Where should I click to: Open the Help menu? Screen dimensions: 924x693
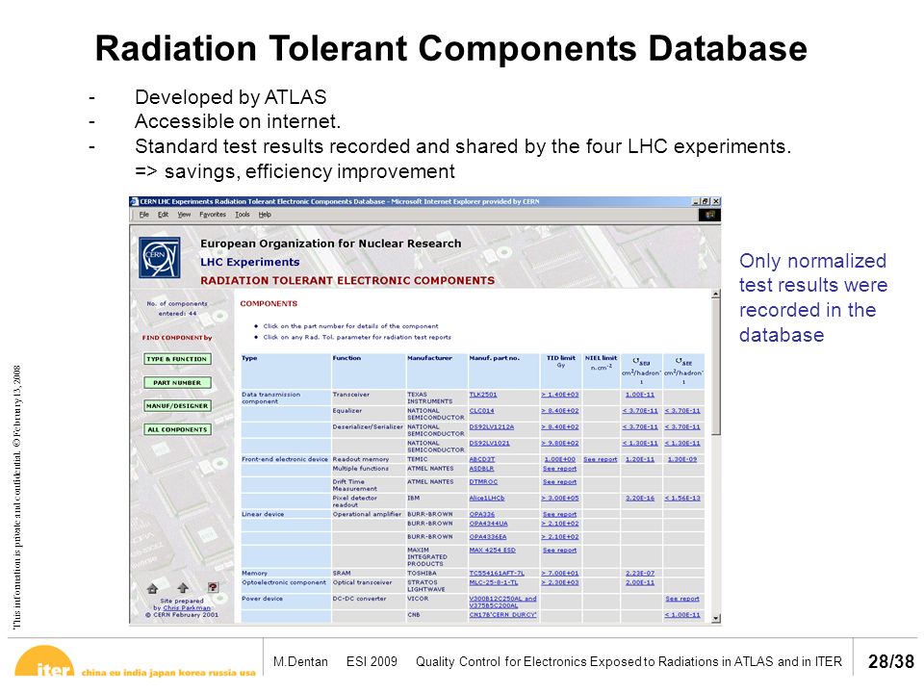[x=265, y=215]
